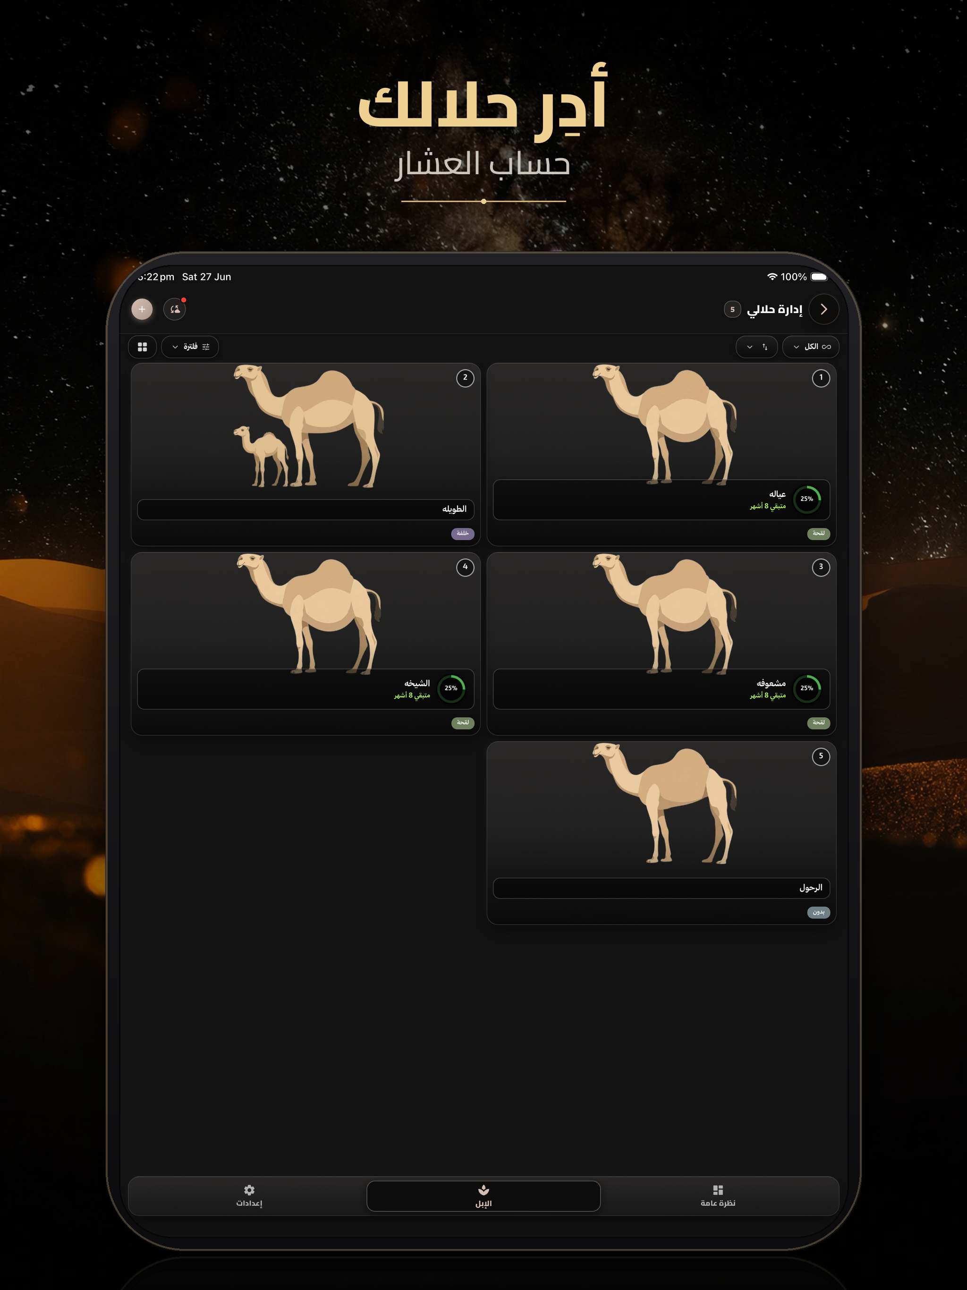
Task: Click the خلفة tag on الطويله card
Action: (x=463, y=534)
